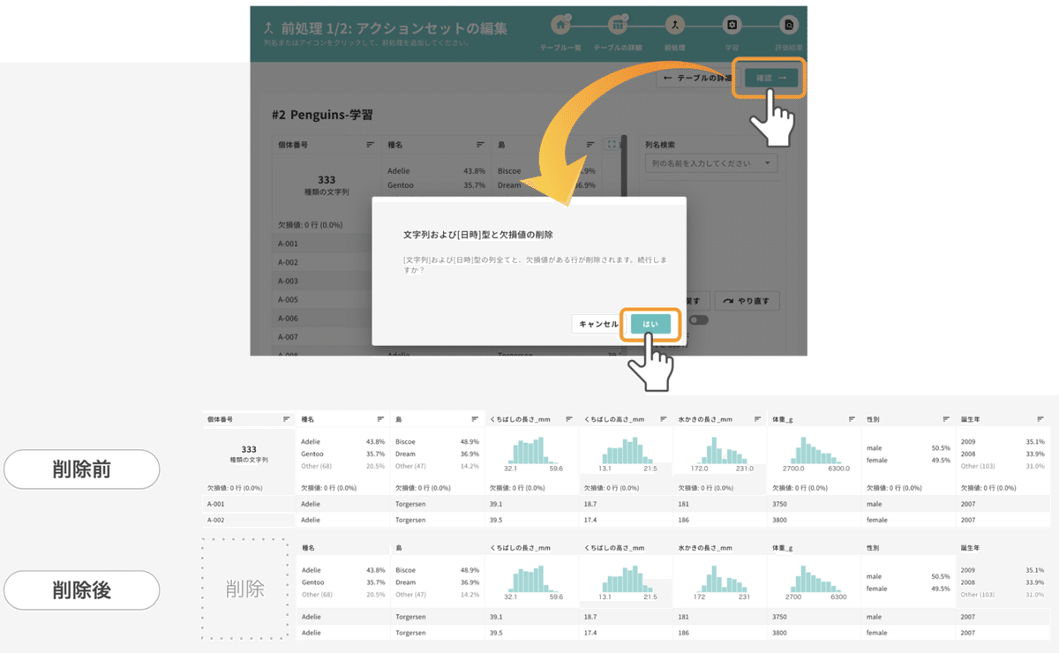Open 種名 column menu in Penguins-学習 panel

[x=481, y=145]
